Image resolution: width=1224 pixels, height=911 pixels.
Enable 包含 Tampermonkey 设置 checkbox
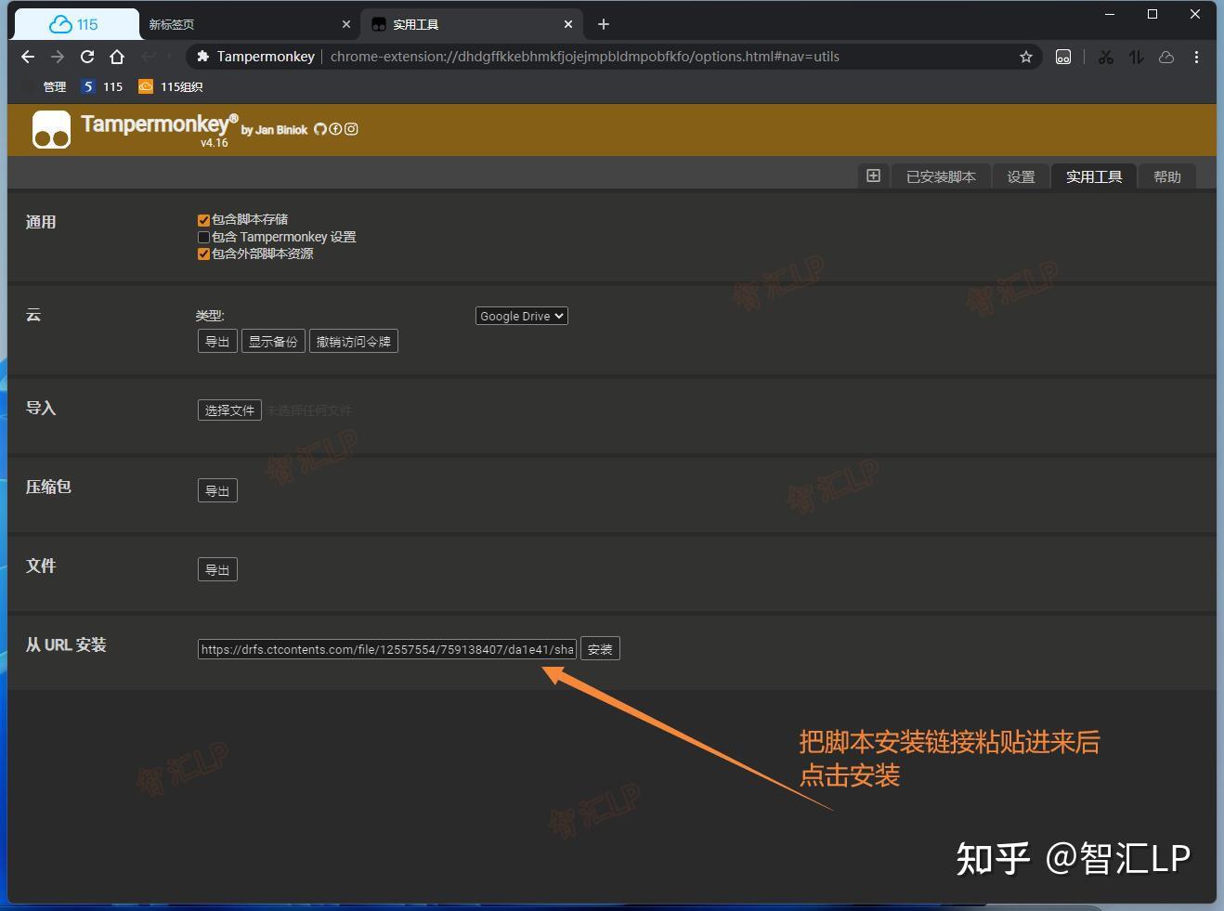203,237
